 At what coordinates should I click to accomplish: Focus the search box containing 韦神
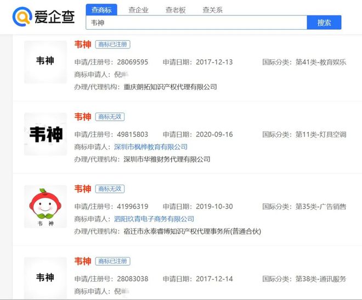pos(196,23)
